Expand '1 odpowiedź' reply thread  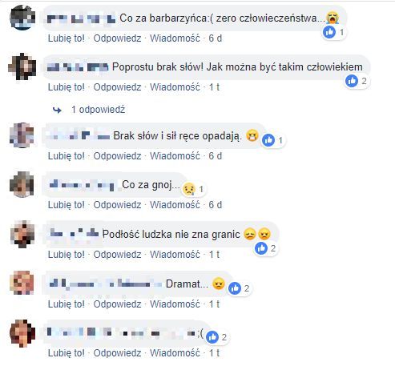(98, 110)
